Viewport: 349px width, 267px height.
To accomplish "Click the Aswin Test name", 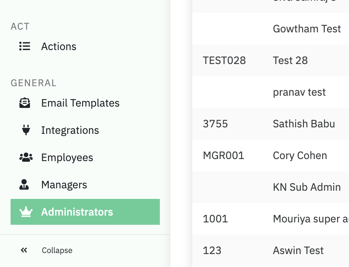I will 298,250.
